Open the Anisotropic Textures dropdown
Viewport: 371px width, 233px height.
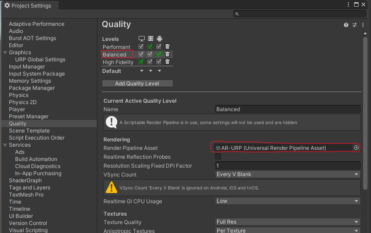288,230
